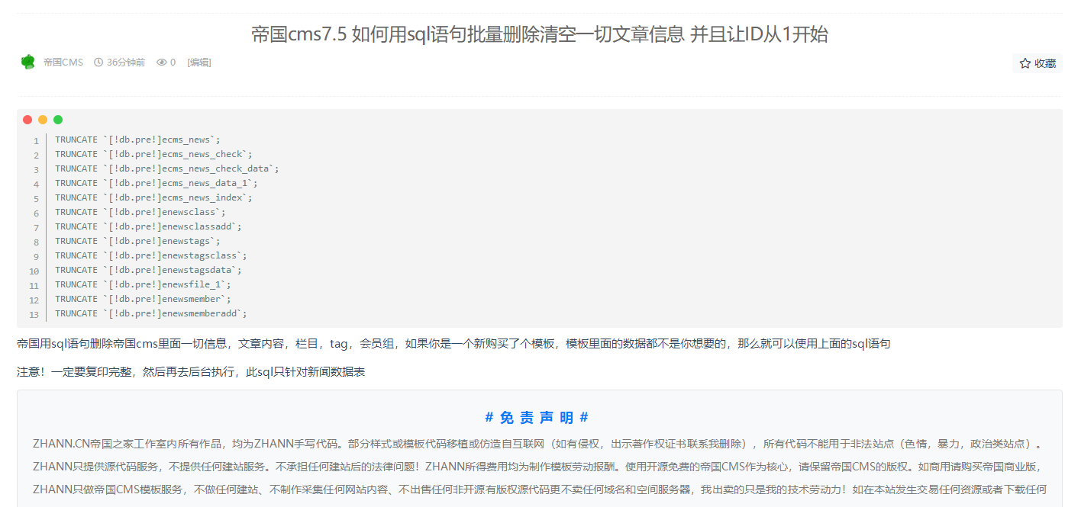Click line number 13 in the code gutter
Image resolution: width=1065 pixels, height=507 pixels.
[34, 313]
